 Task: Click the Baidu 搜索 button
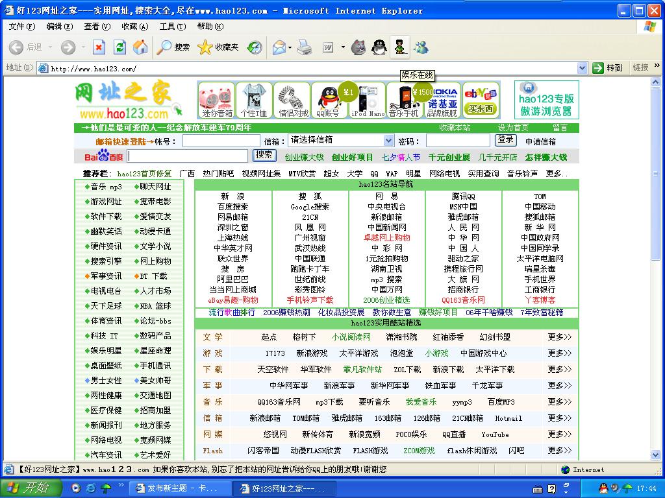coord(264,155)
